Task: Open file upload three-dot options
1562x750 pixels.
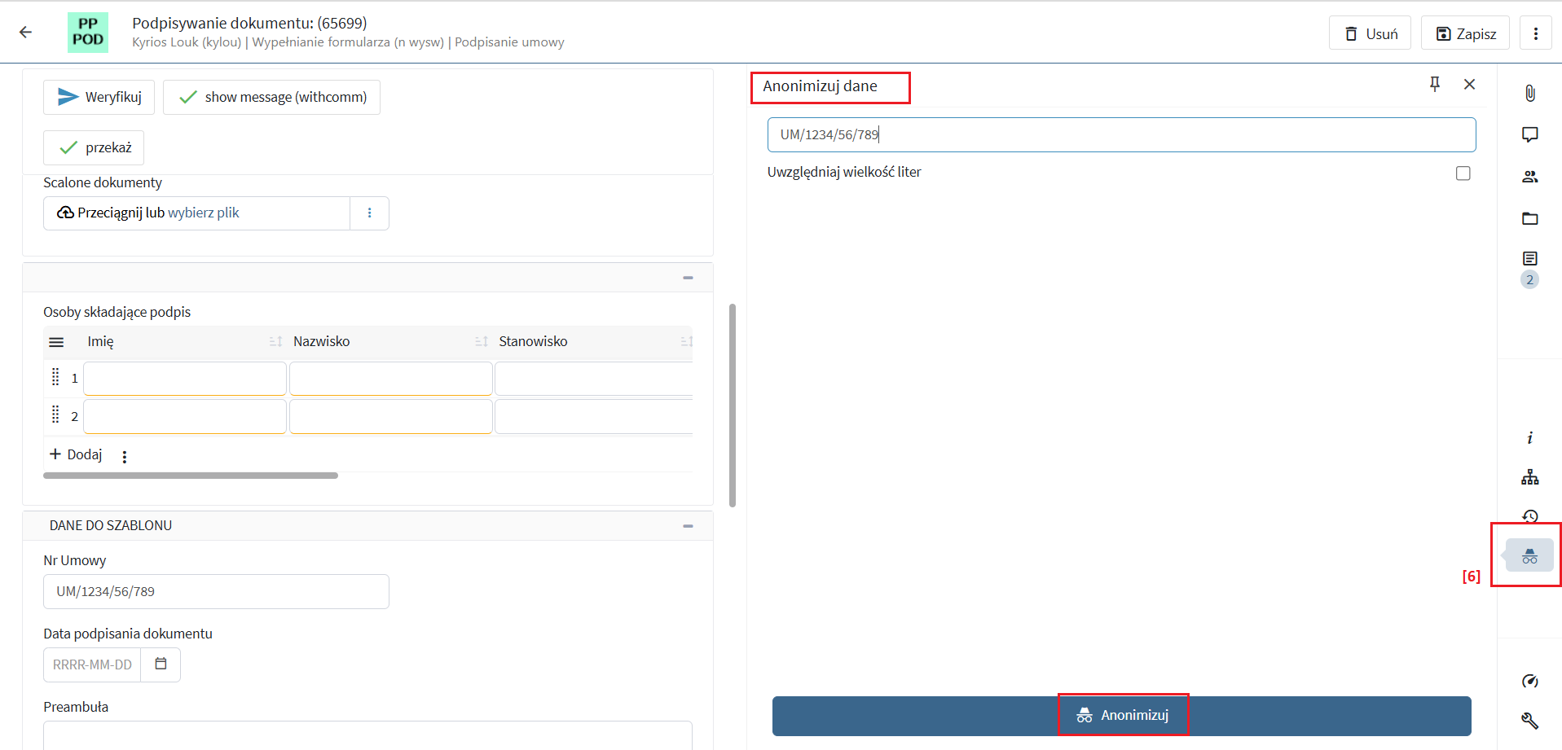Action: pos(369,213)
